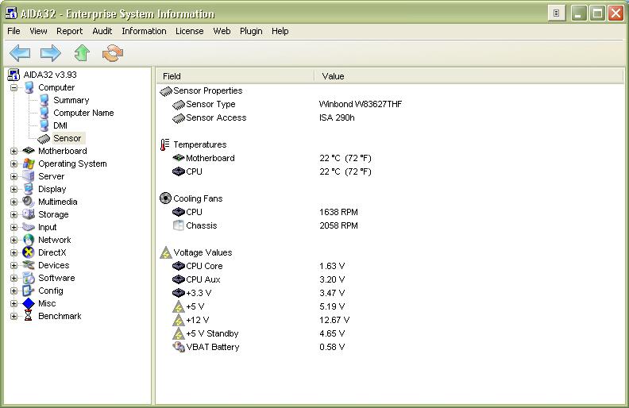629x408 pixels.
Task: Select the DMI tree item
Action: tap(60, 125)
